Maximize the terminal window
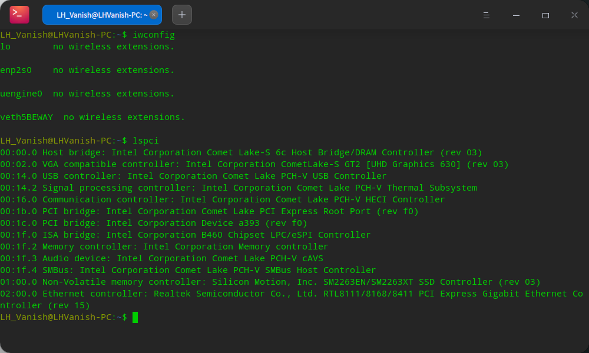The image size is (589, 353). tap(545, 15)
